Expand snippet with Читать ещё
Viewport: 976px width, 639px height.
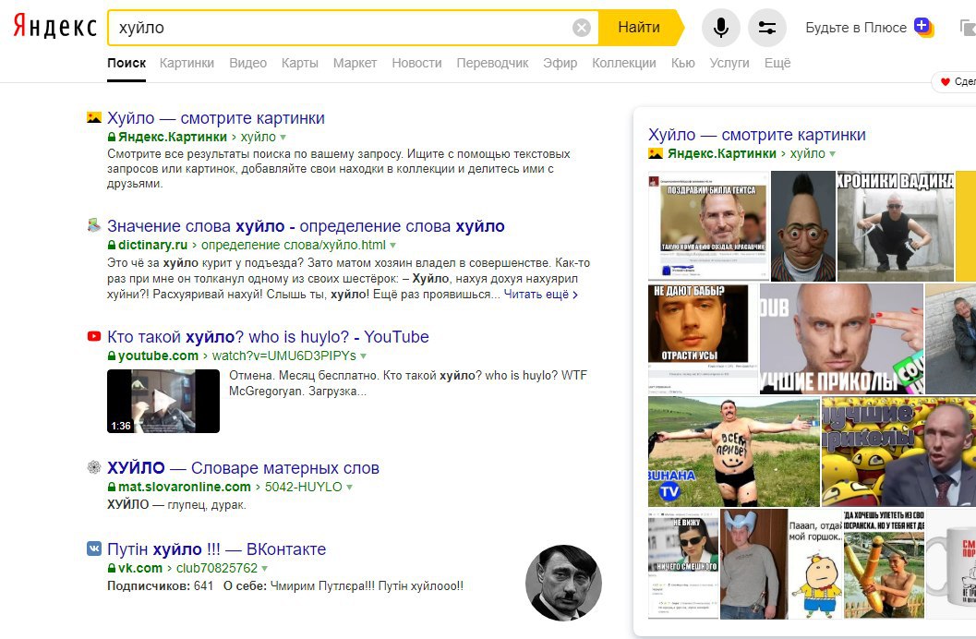(540, 295)
